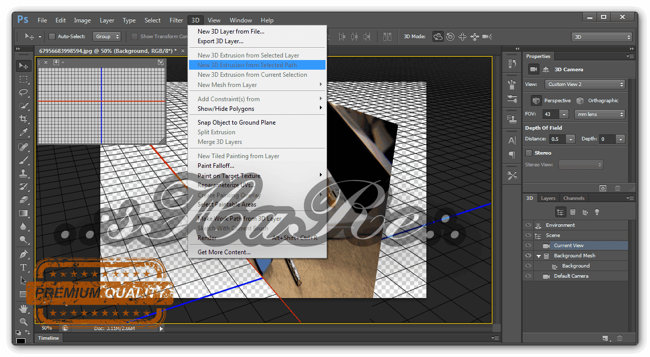Screen dimensions: 650x357
Task: Select the Quick Selection tool
Action: [x=23, y=106]
